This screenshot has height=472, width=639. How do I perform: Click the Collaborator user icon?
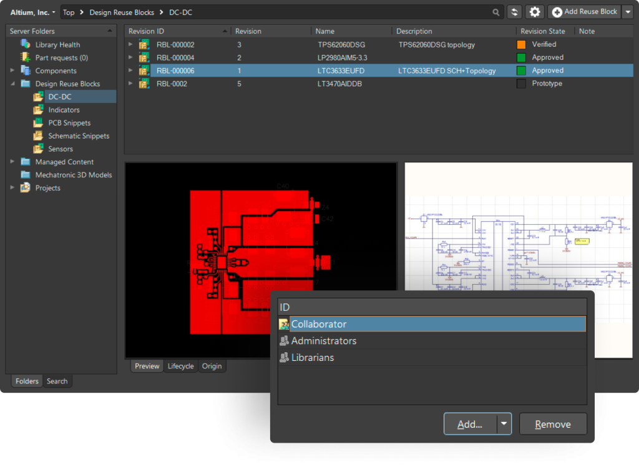click(x=284, y=324)
